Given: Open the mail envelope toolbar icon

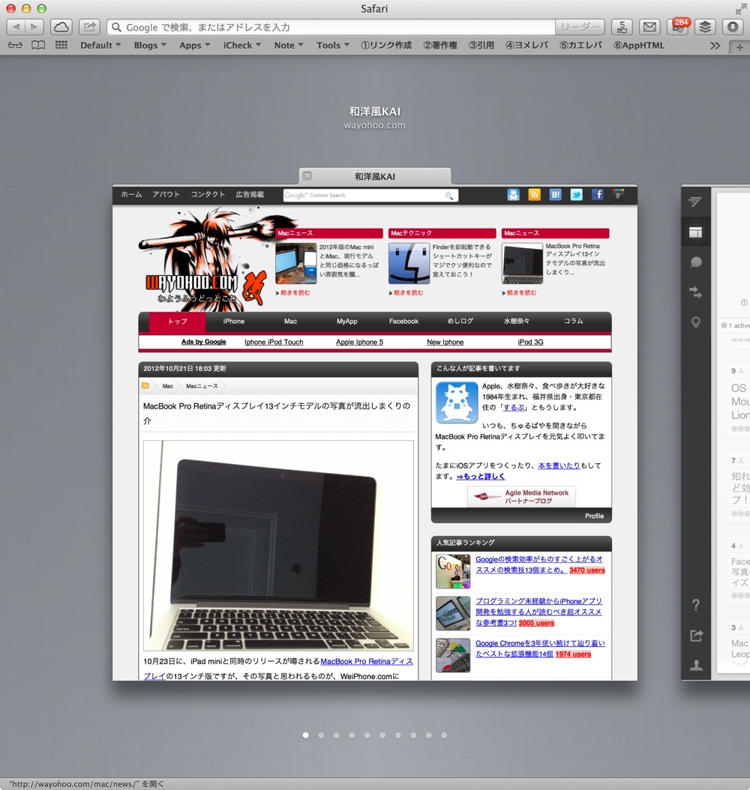Looking at the screenshot, I should pos(649,27).
